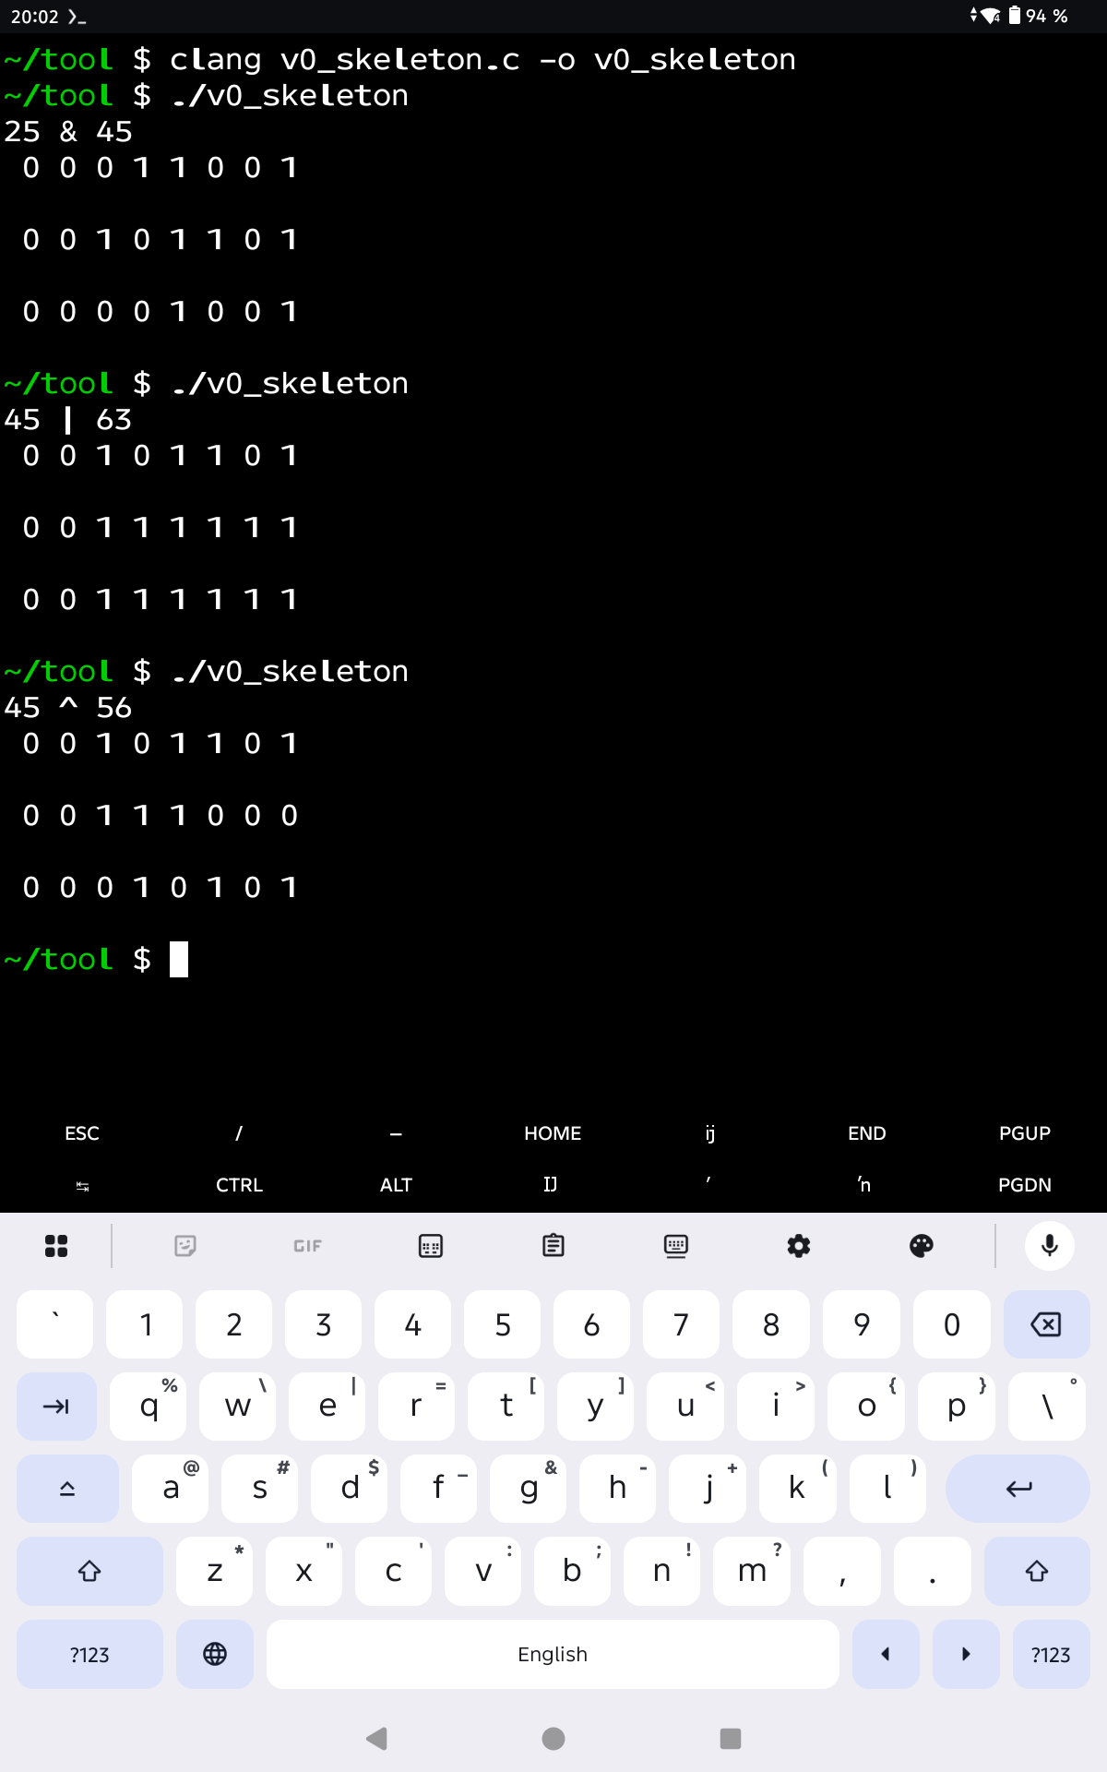1107x1772 pixels.
Task: Tap Android home navigation button
Action: [553, 1739]
